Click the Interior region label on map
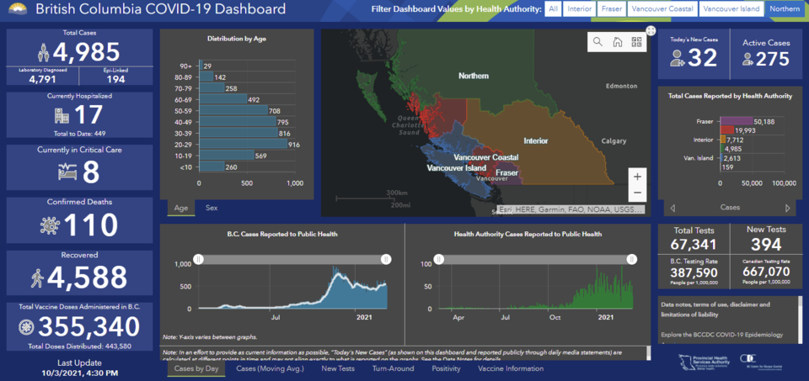The image size is (809, 381). (536, 140)
